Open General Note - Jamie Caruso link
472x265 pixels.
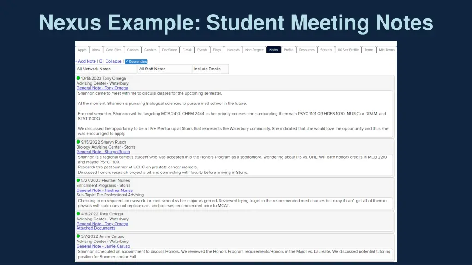[x=103, y=246]
